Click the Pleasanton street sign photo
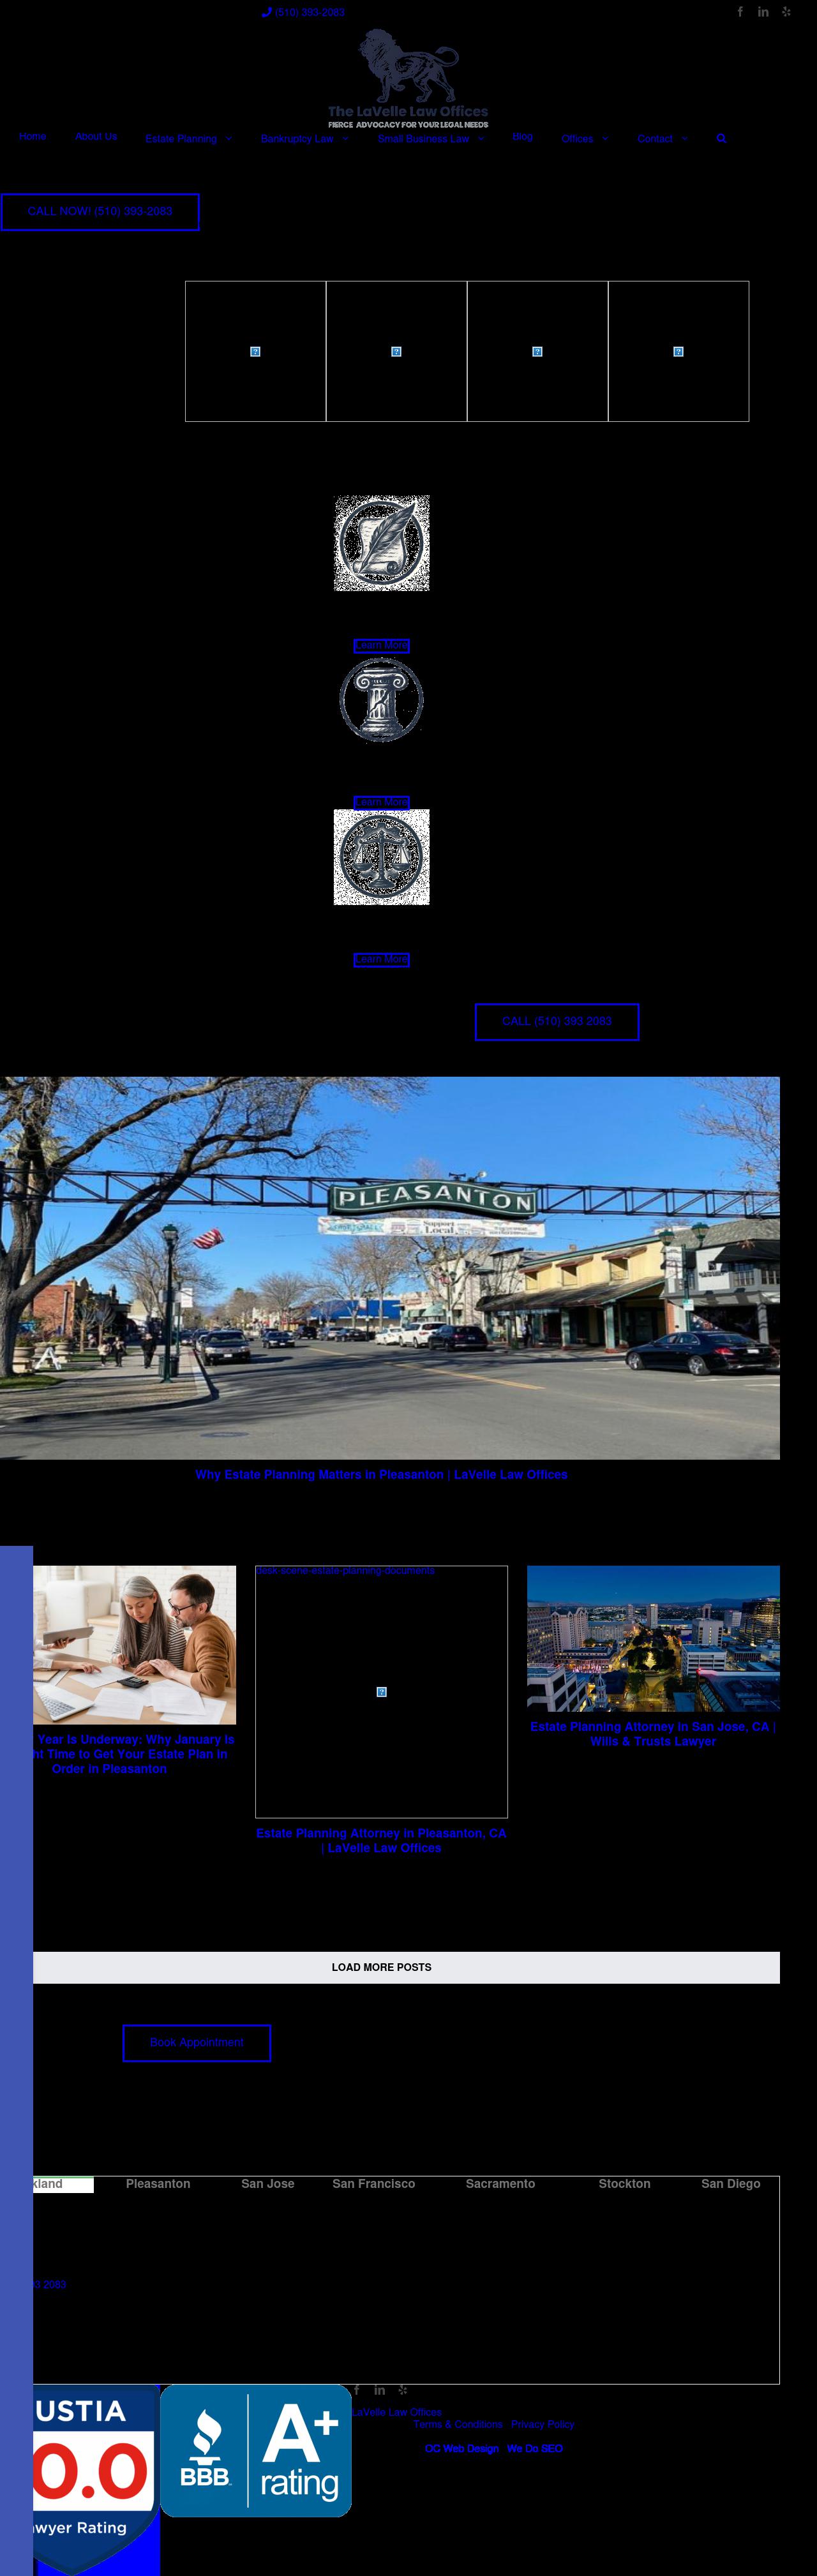 (390, 1268)
